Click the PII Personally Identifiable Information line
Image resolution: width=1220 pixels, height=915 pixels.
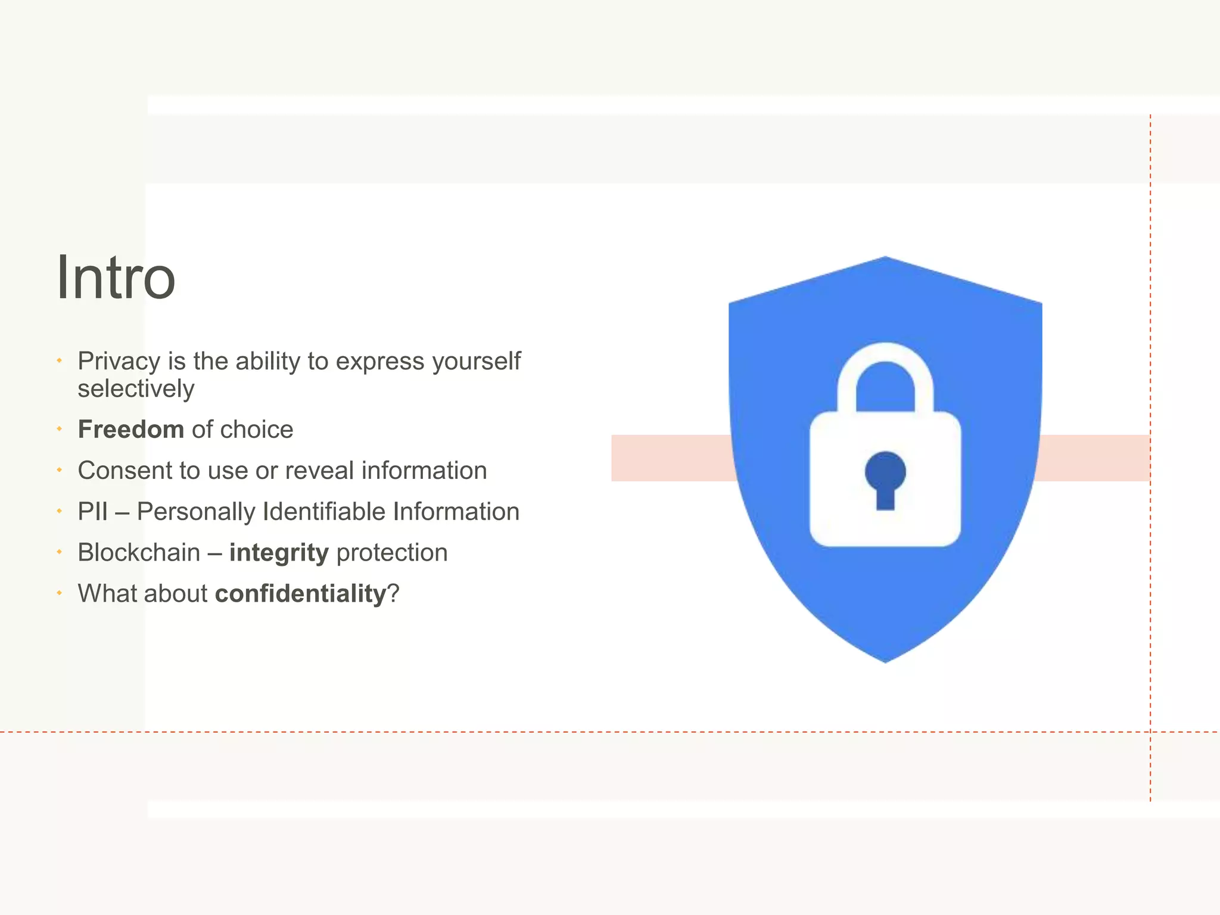[x=298, y=512]
